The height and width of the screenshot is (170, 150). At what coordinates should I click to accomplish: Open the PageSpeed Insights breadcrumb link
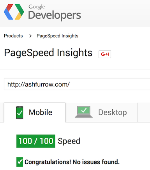point(58,36)
